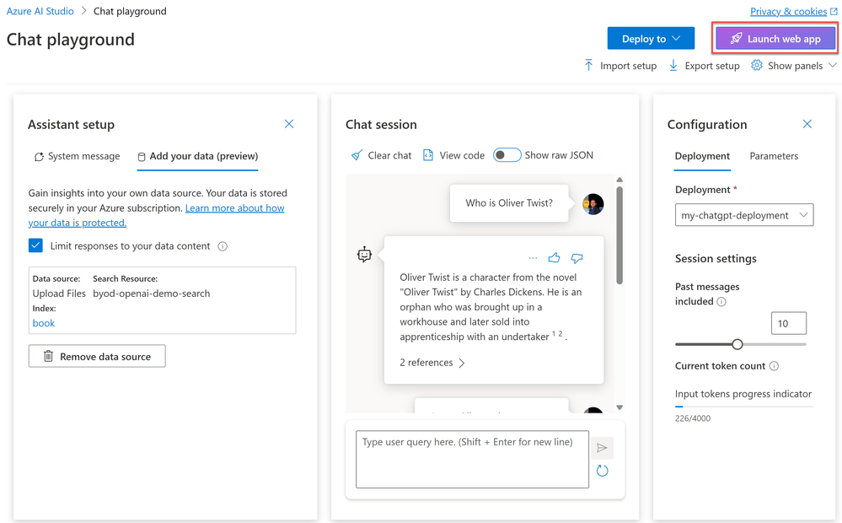Image resolution: width=842 pixels, height=523 pixels.
Task: Switch to the Parameters tab
Action: (774, 156)
